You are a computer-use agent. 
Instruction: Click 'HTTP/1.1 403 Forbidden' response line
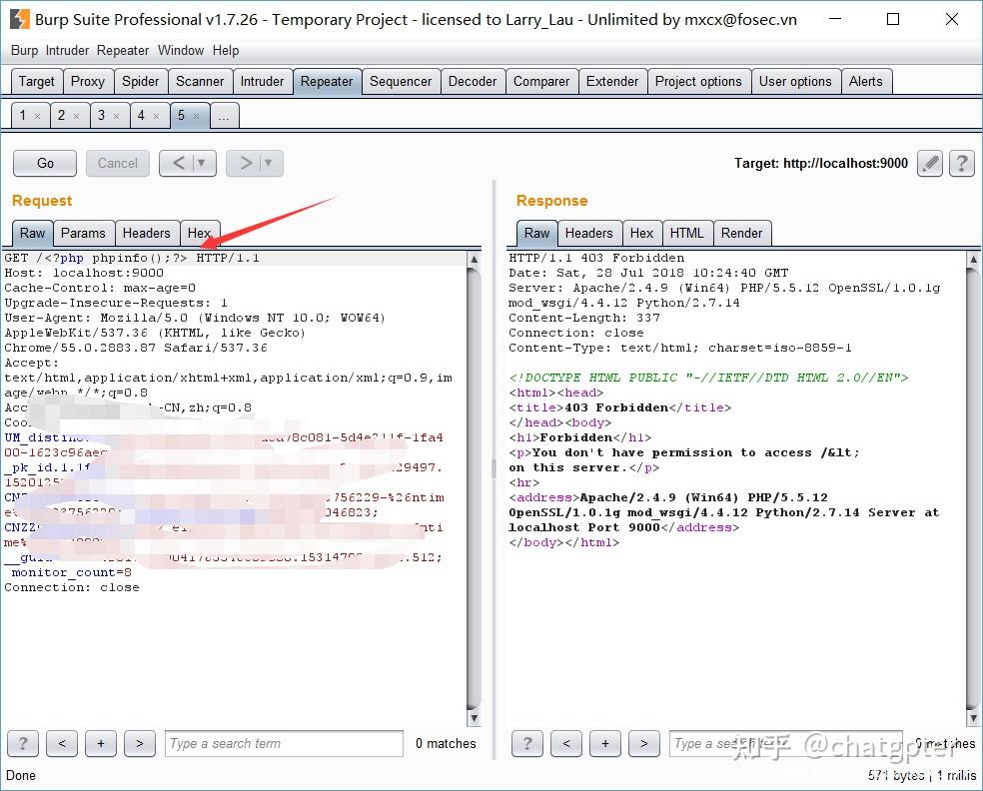[596, 259]
